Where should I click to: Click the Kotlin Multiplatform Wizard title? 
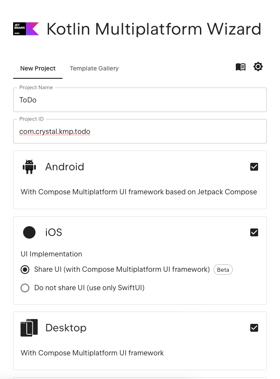(x=154, y=29)
